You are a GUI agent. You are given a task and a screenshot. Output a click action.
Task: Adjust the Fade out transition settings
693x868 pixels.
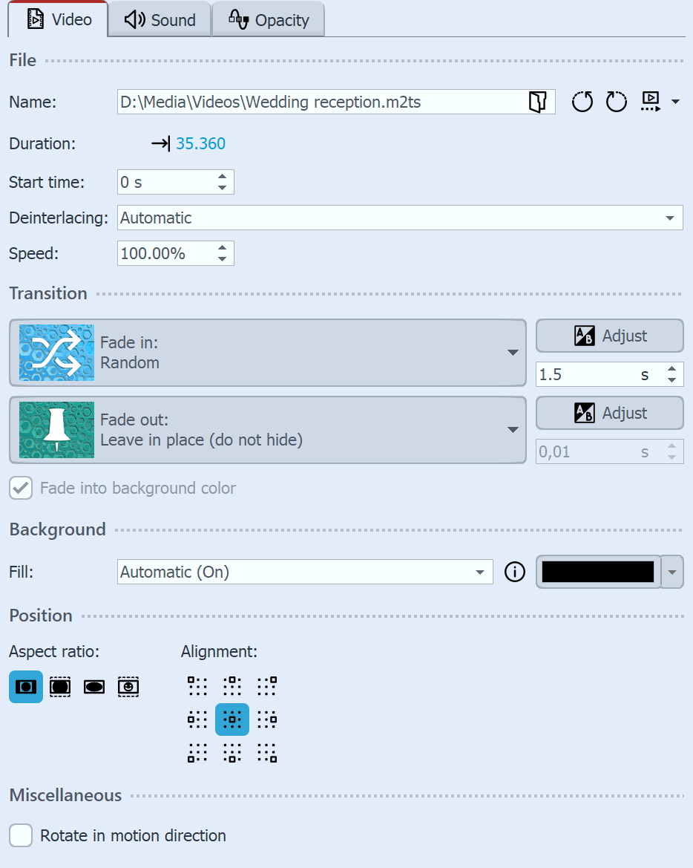pos(609,413)
